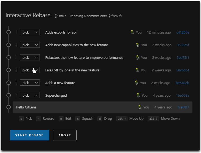The width and height of the screenshot is (201, 153).
Task: Click commit graph node for 'Hello GitLens'
Action: [x=9, y=107]
